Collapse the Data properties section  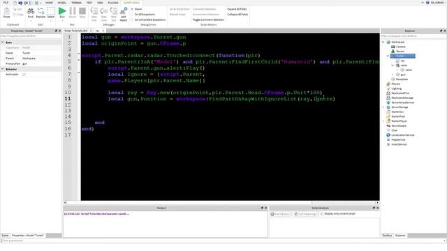coord(3,42)
